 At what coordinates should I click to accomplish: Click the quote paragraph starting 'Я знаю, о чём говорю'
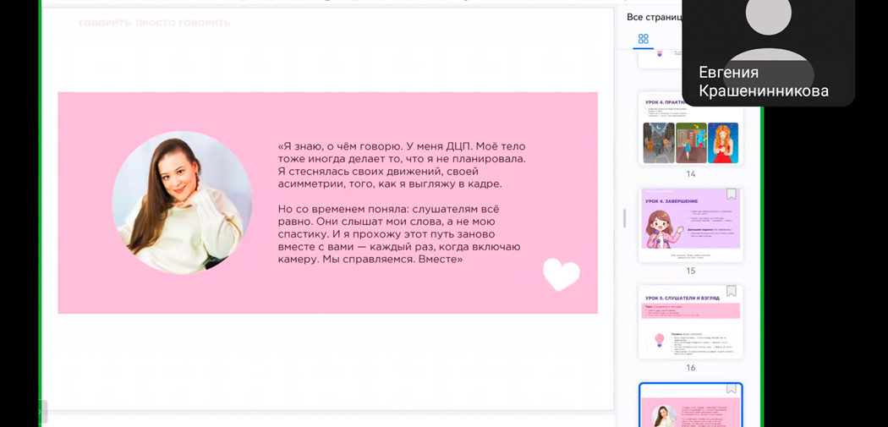pyautogui.click(x=402, y=165)
